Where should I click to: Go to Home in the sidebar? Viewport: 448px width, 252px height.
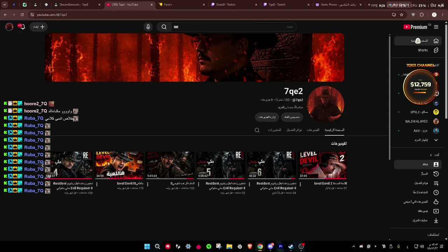[417, 41]
